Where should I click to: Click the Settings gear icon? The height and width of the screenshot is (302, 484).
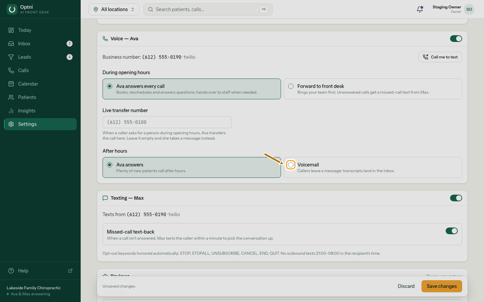[11, 124]
